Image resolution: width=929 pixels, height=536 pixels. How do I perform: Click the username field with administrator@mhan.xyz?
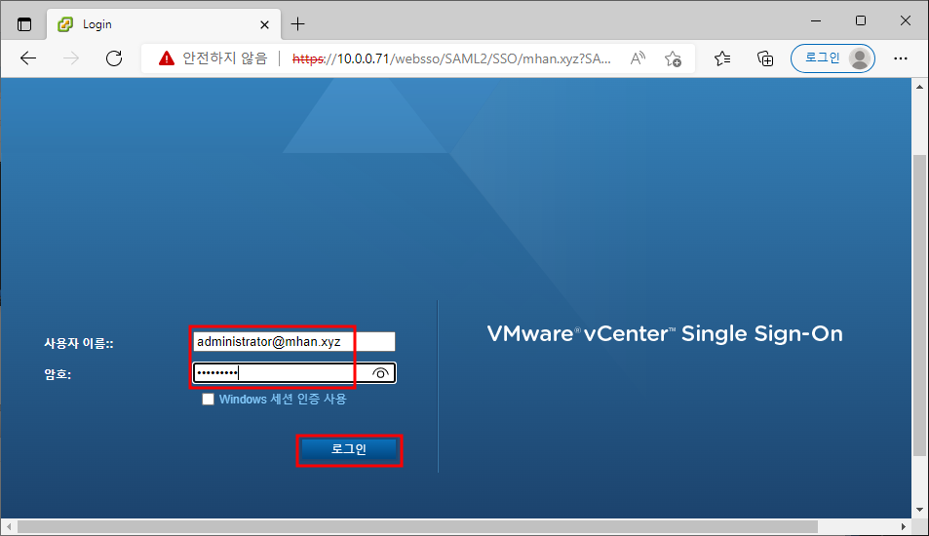coord(293,342)
